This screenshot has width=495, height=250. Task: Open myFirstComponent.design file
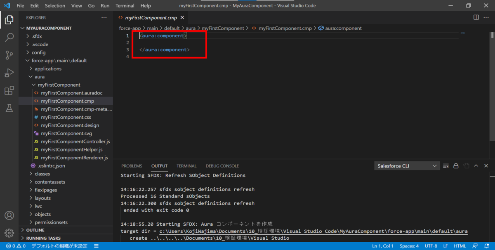click(x=70, y=125)
